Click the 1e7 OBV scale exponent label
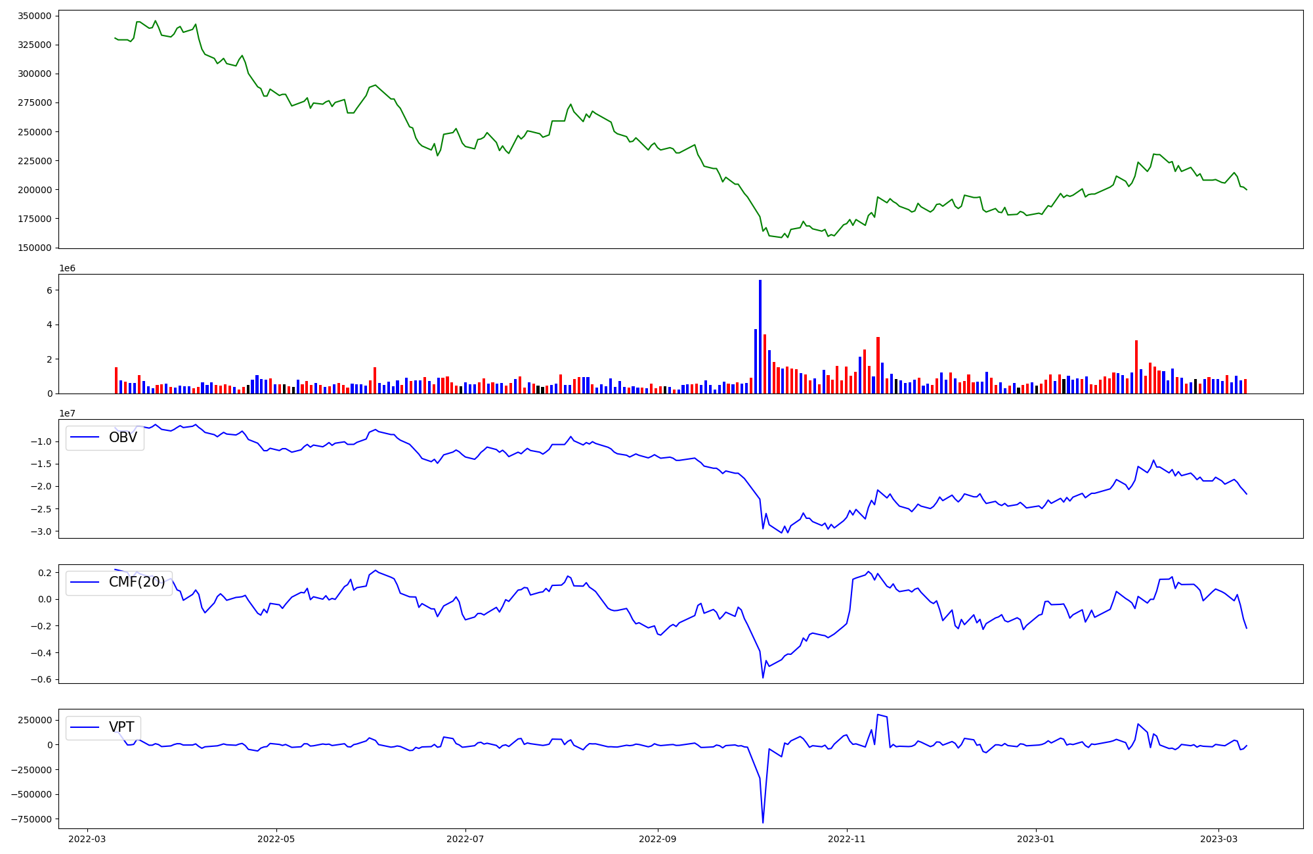Screen dimensions: 1313x854 pyautogui.click(x=67, y=413)
